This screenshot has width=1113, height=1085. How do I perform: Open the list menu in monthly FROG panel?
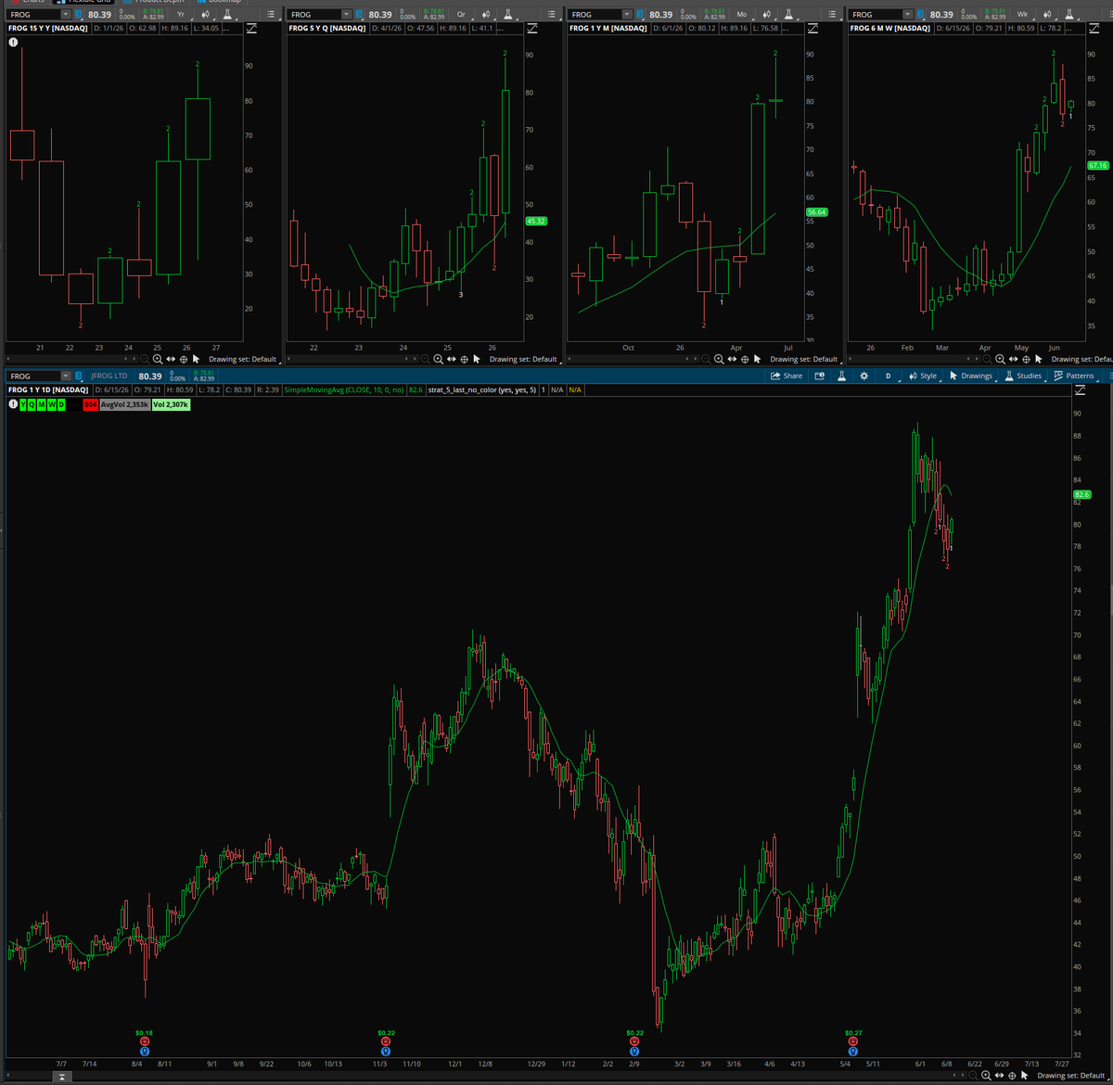tap(832, 15)
